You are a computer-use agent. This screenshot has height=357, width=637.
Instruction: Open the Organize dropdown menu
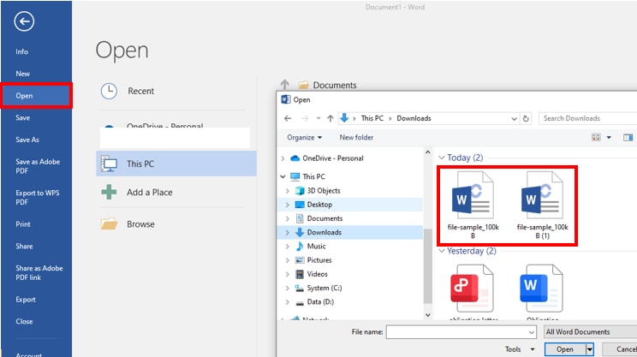pyautogui.click(x=304, y=137)
